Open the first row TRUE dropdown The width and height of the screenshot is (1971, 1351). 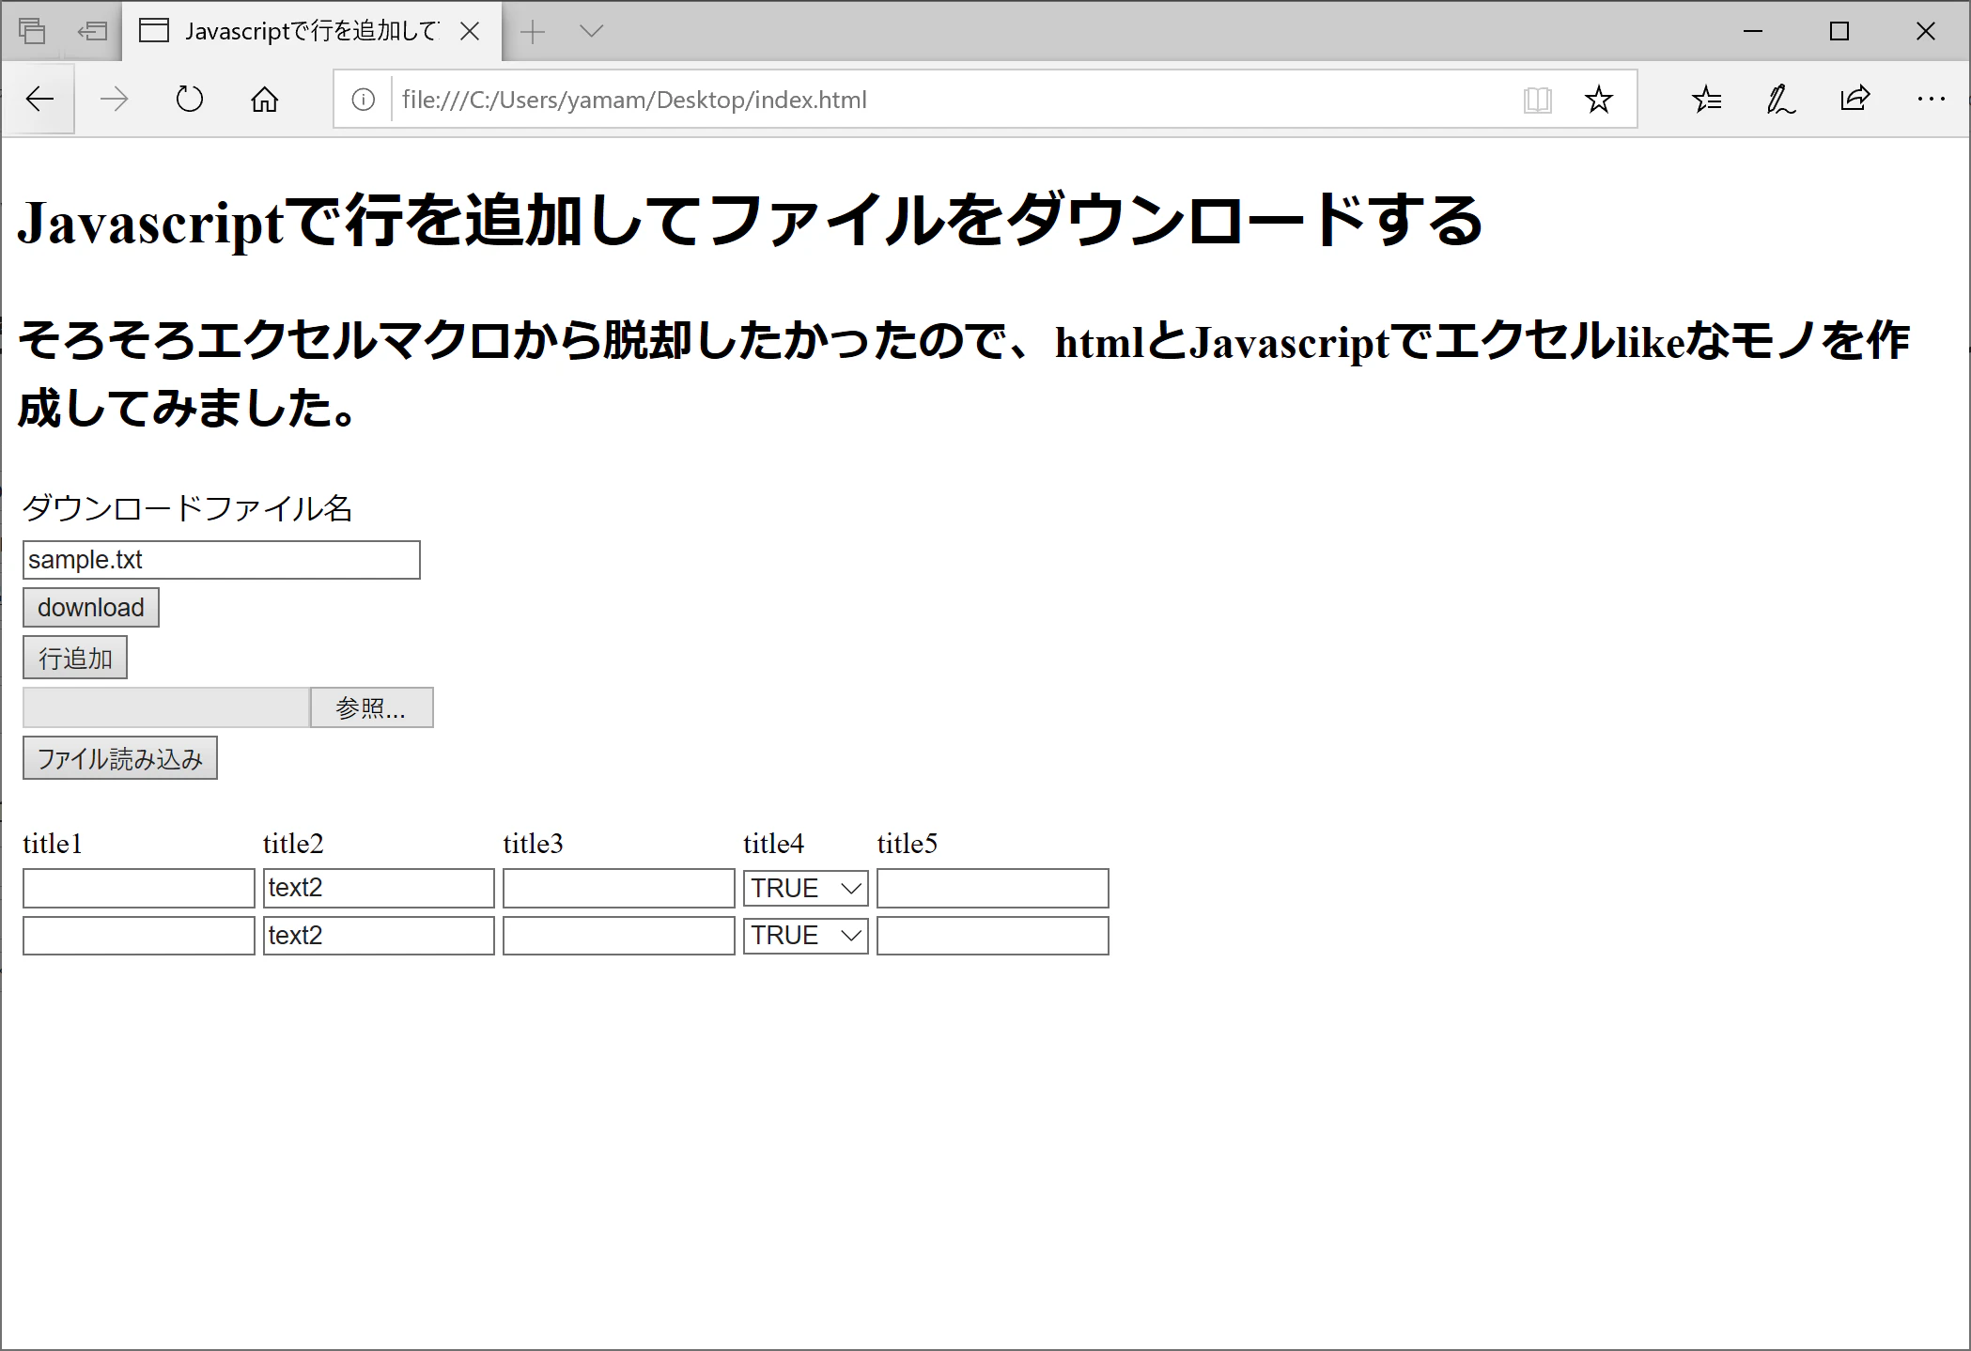[x=806, y=889]
